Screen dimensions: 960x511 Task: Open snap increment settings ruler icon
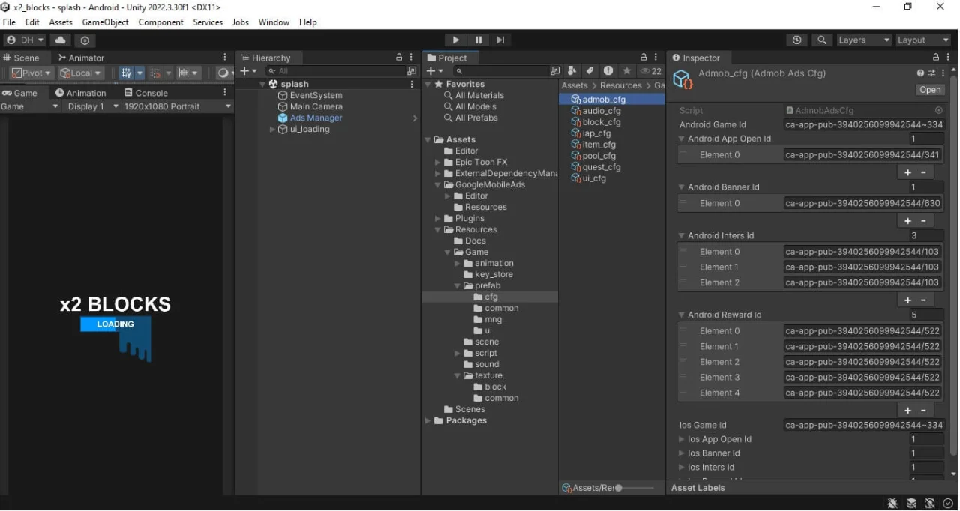coord(184,73)
